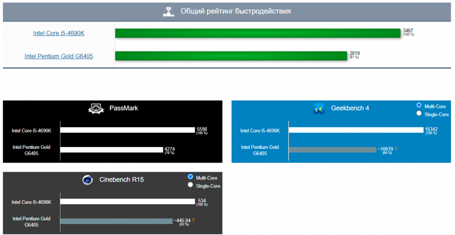
Task: Click the green i5-4690K overall rating bar
Action: 258,33
